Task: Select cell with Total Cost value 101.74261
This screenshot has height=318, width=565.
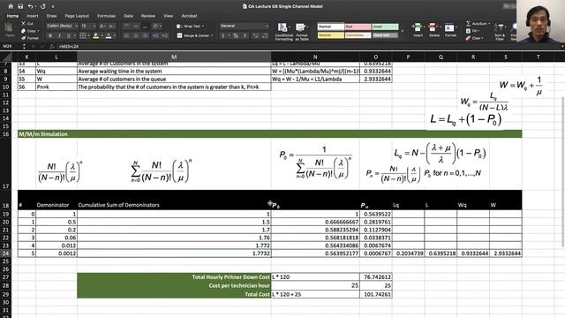Action: 375,294
